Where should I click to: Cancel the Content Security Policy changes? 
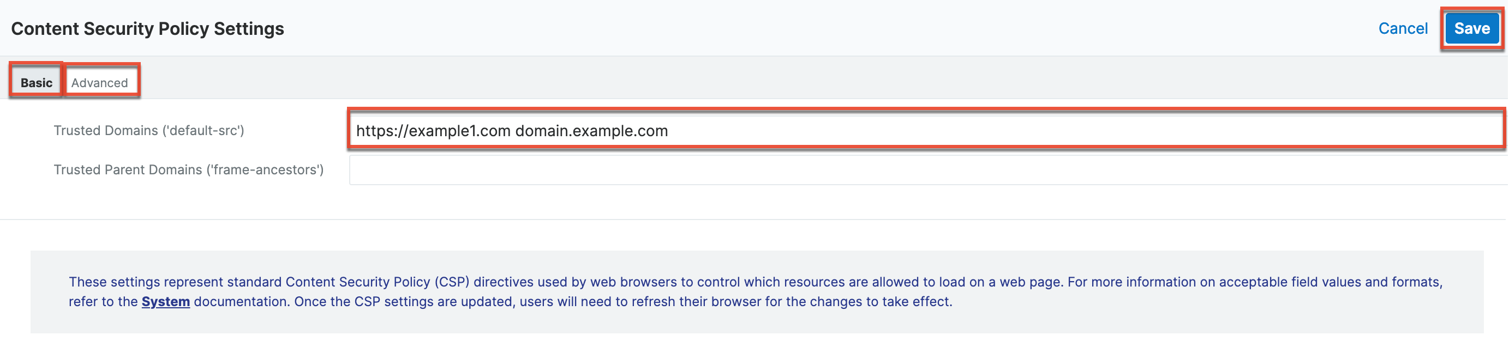click(x=1403, y=29)
